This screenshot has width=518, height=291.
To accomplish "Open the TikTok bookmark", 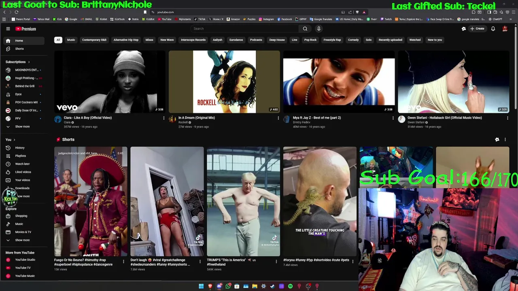I will (x=200, y=19).
